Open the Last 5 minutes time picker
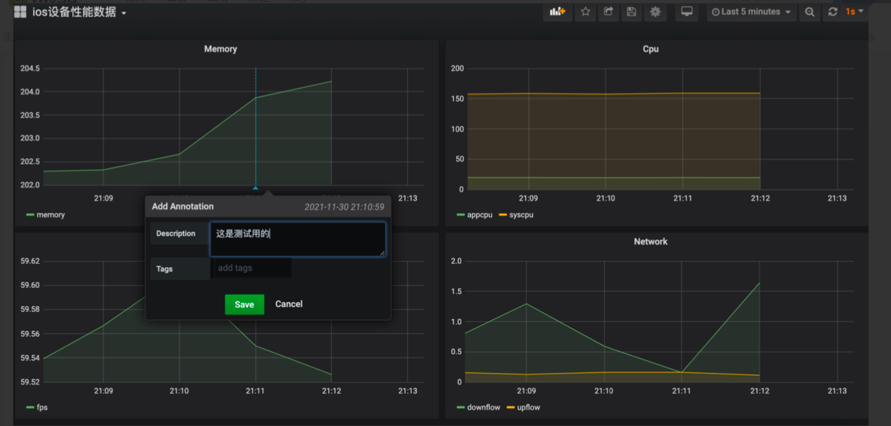The height and width of the screenshot is (426, 891). pyautogui.click(x=752, y=11)
